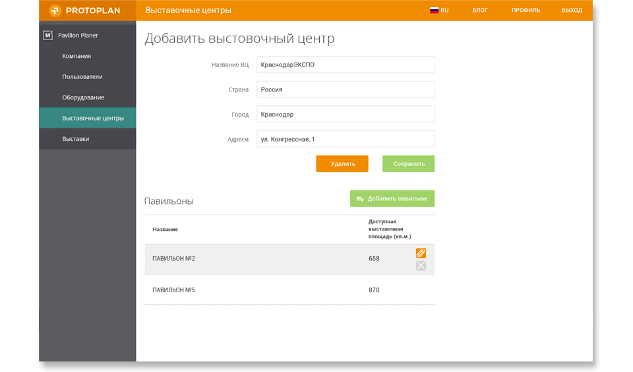Focus the Название ВЦ input field
This screenshot has height=372, width=633.
[x=346, y=65]
